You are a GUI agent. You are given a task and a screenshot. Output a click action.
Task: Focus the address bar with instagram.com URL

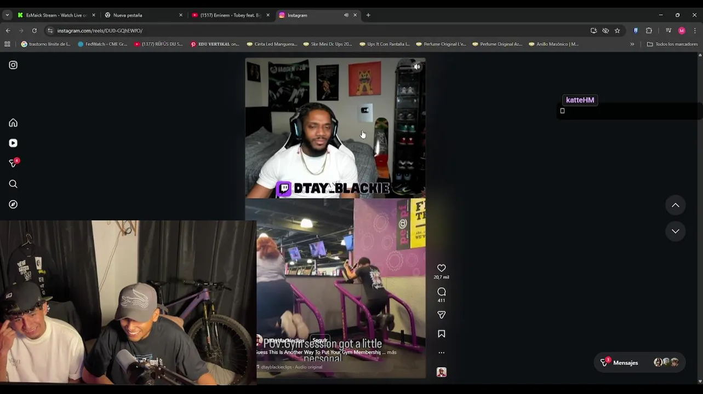pyautogui.click(x=318, y=31)
